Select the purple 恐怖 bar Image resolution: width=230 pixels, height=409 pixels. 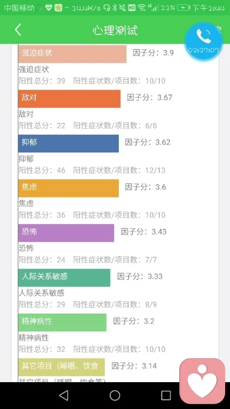point(66,233)
